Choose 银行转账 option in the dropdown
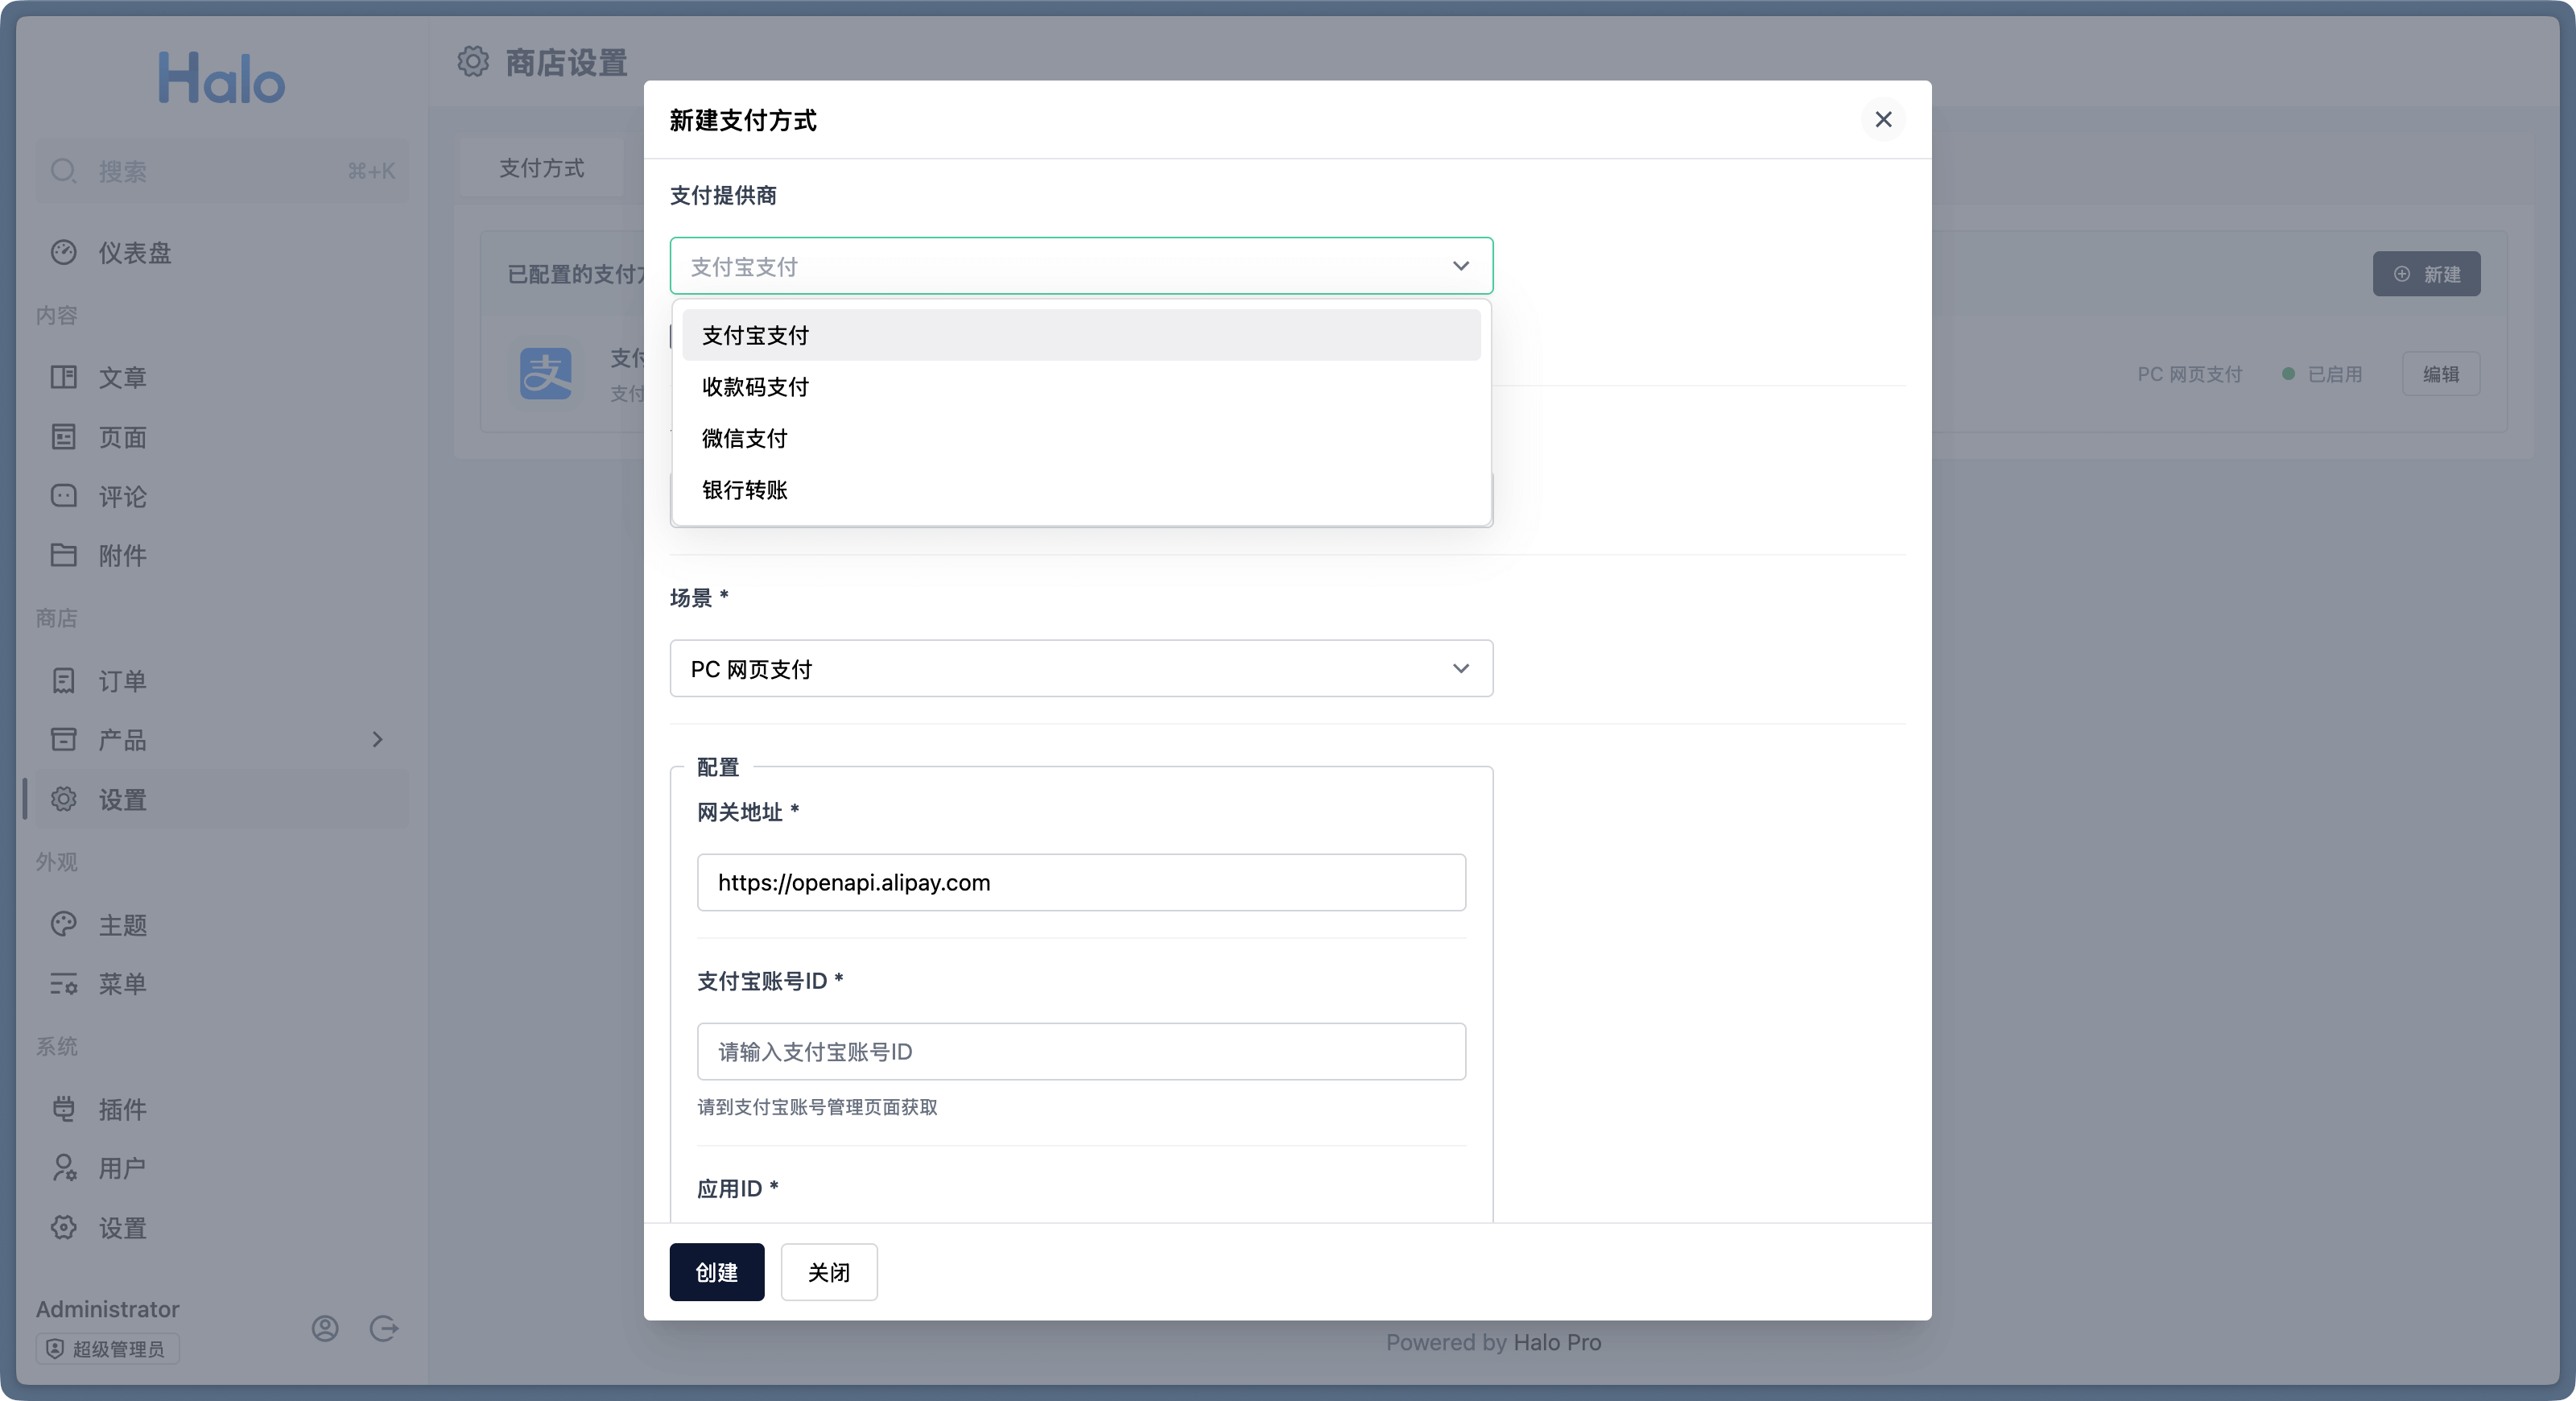2576x1401 pixels. click(x=744, y=490)
